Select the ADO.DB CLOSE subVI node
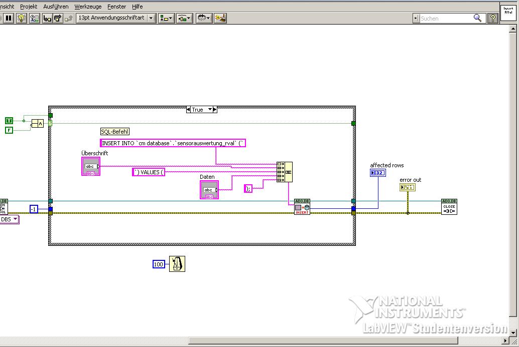519x347 pixels. point(449,206)
